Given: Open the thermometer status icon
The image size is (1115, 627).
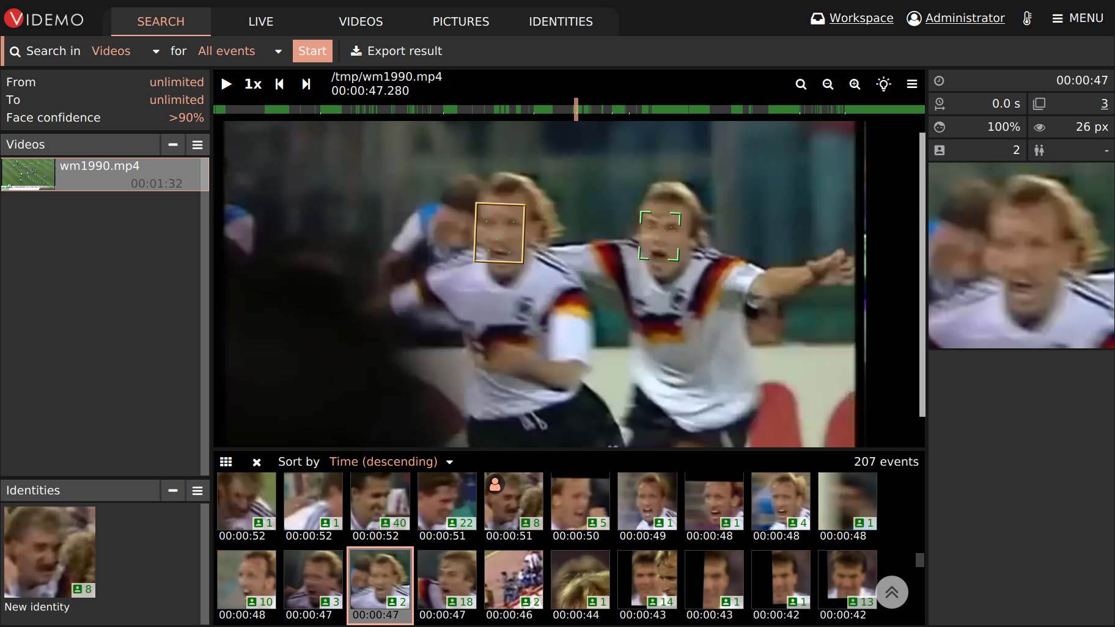Looking at the screenshot, I should tap(1028, 18).
